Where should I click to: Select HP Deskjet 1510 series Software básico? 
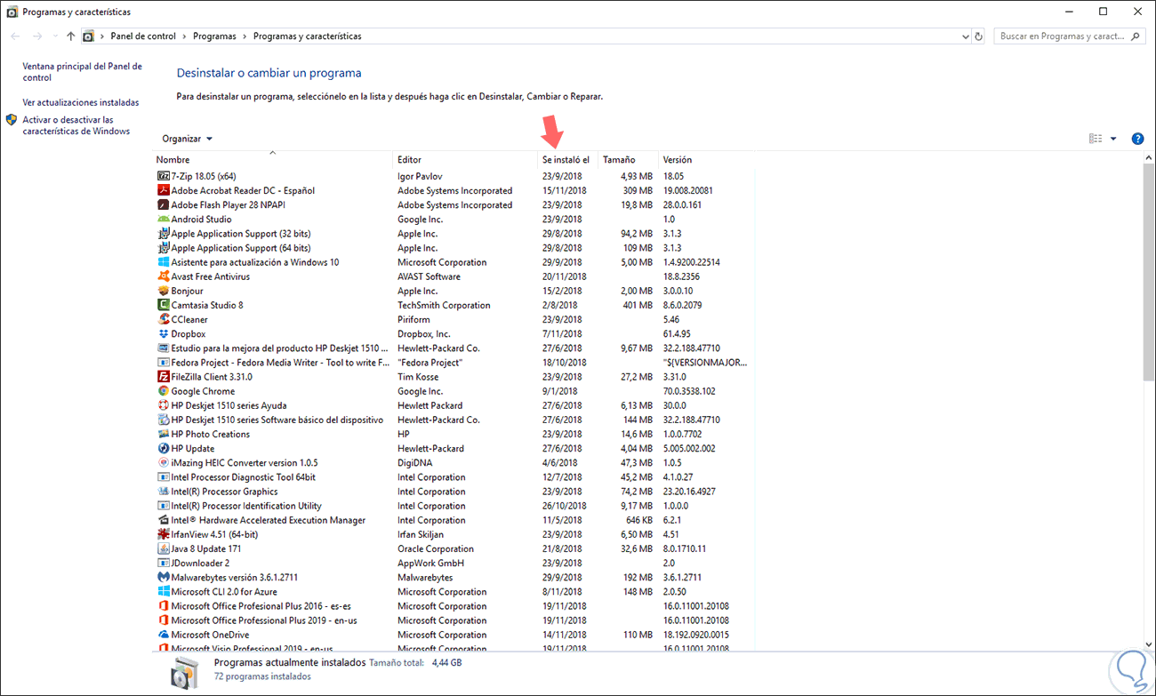coord(454,420)
